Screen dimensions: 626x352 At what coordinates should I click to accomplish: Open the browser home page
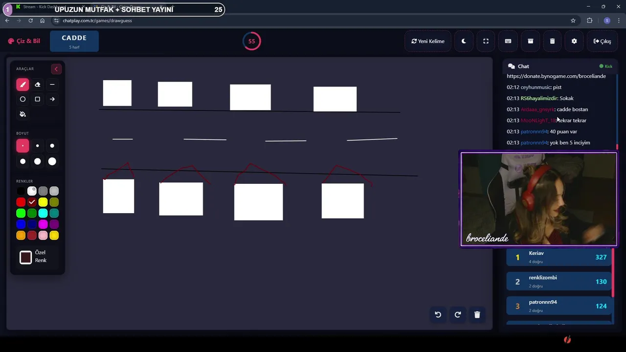pos(42,21)
